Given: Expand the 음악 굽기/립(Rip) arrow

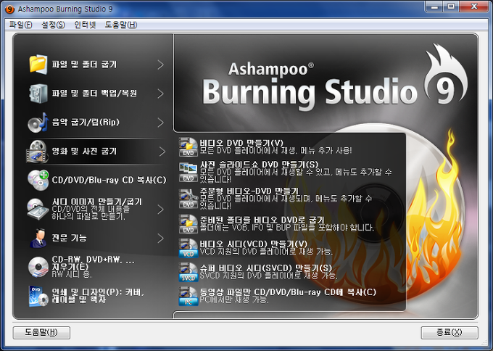Looking at the screenshot, I should click(161, 123).
